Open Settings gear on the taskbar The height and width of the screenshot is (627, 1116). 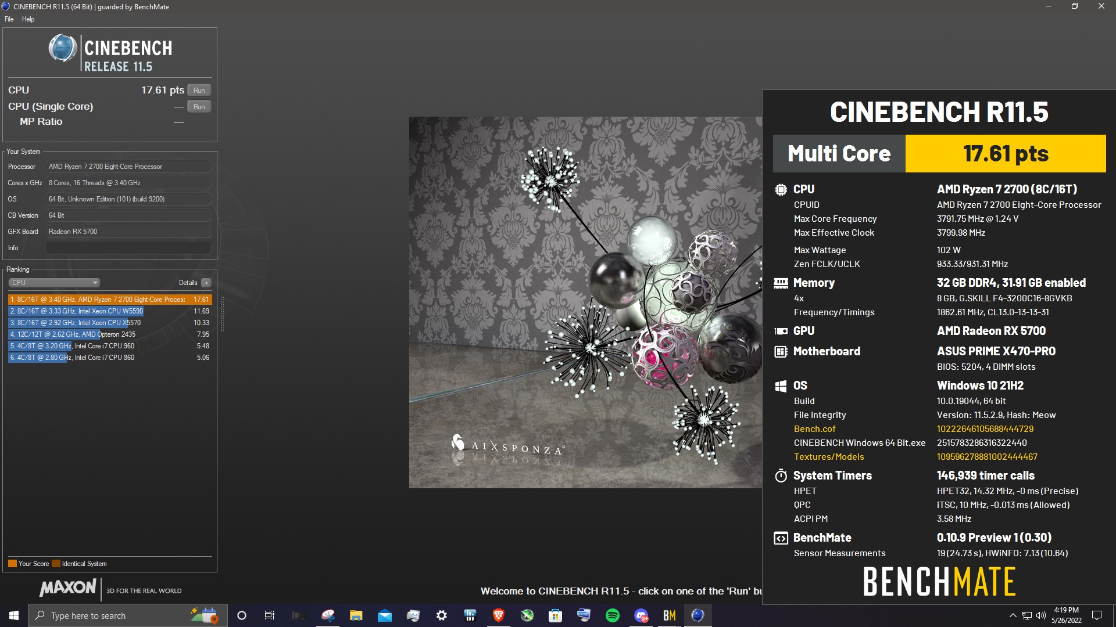click(x=442, y=615)
